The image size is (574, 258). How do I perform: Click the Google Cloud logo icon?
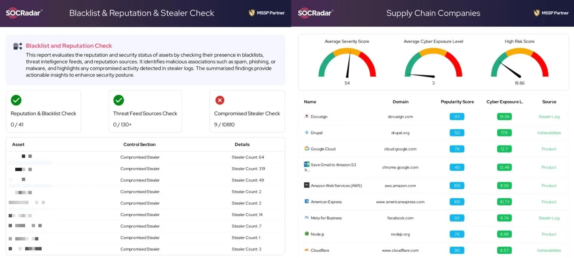point(306,148)
